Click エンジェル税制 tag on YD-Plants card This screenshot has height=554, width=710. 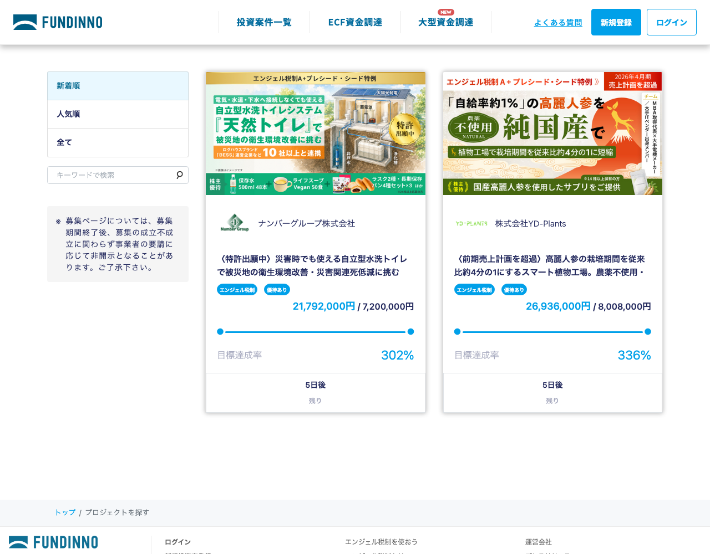pyautogui.click(x=474, y=290)
